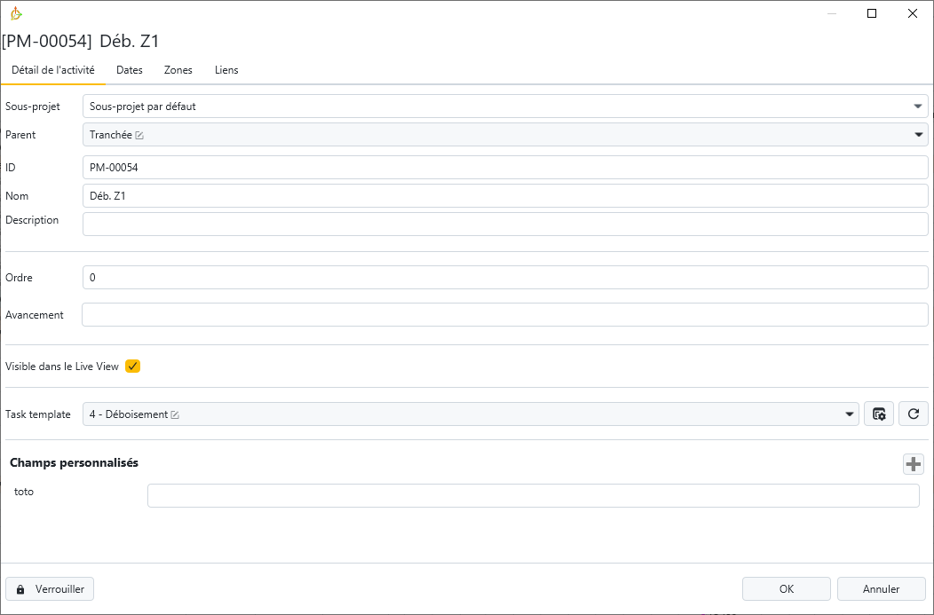Add a custom field with plus icon
The image size is (934, 615).
tap(914, 463)
